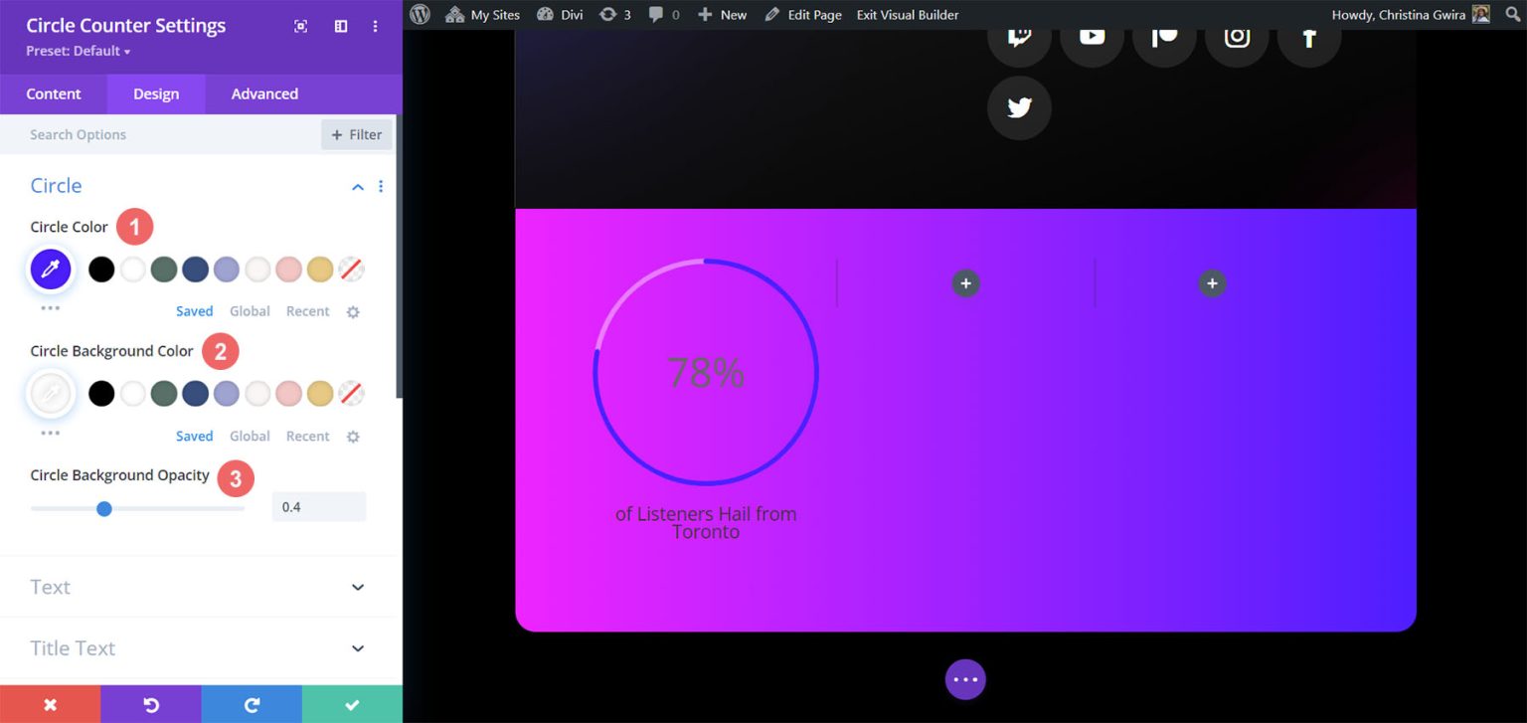The image size is (1527, 723).
Task: Click the undo arrow at the panel bottom
Action: pyautogui.click(x=151, y=704)
